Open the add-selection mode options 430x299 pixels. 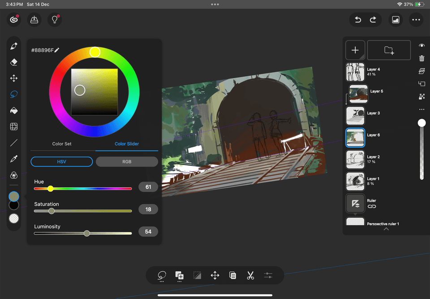click(x=179, y=276)
